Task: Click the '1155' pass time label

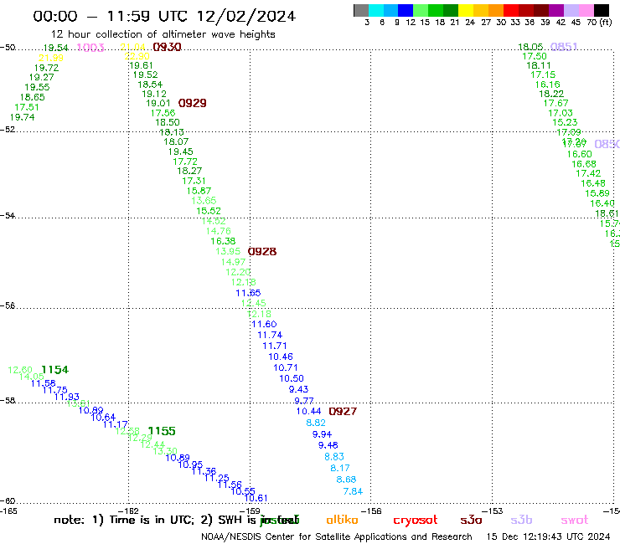Action: (162, 431)
